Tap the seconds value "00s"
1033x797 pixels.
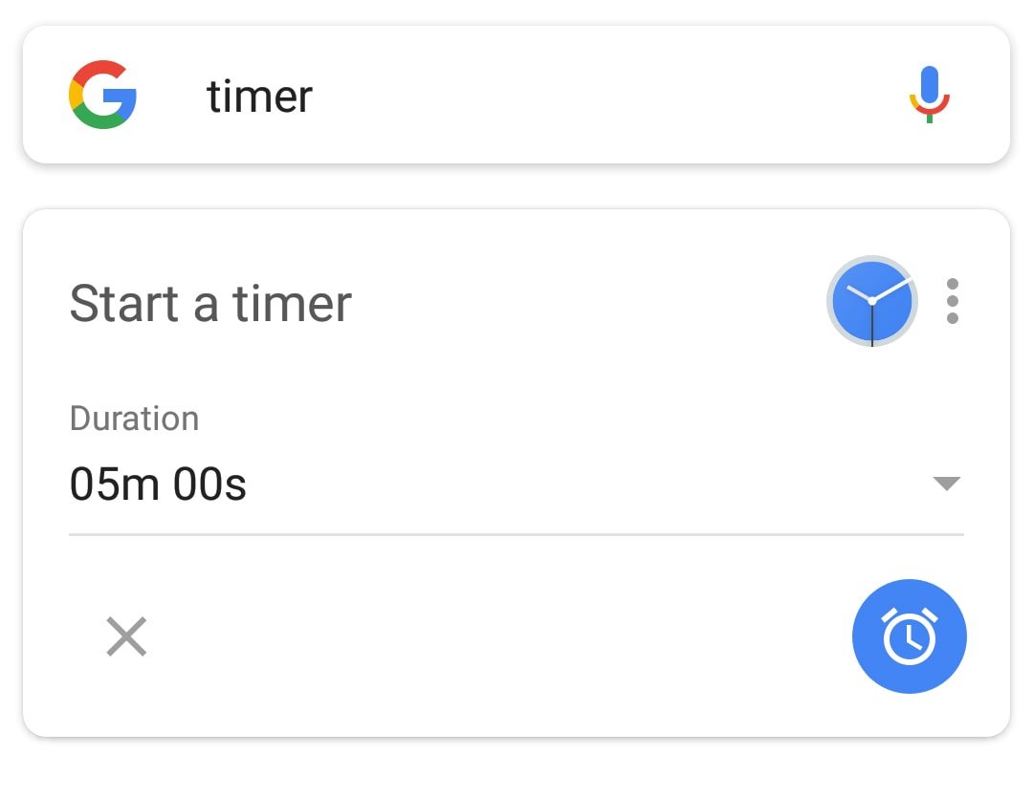click(x=209, y=485)
